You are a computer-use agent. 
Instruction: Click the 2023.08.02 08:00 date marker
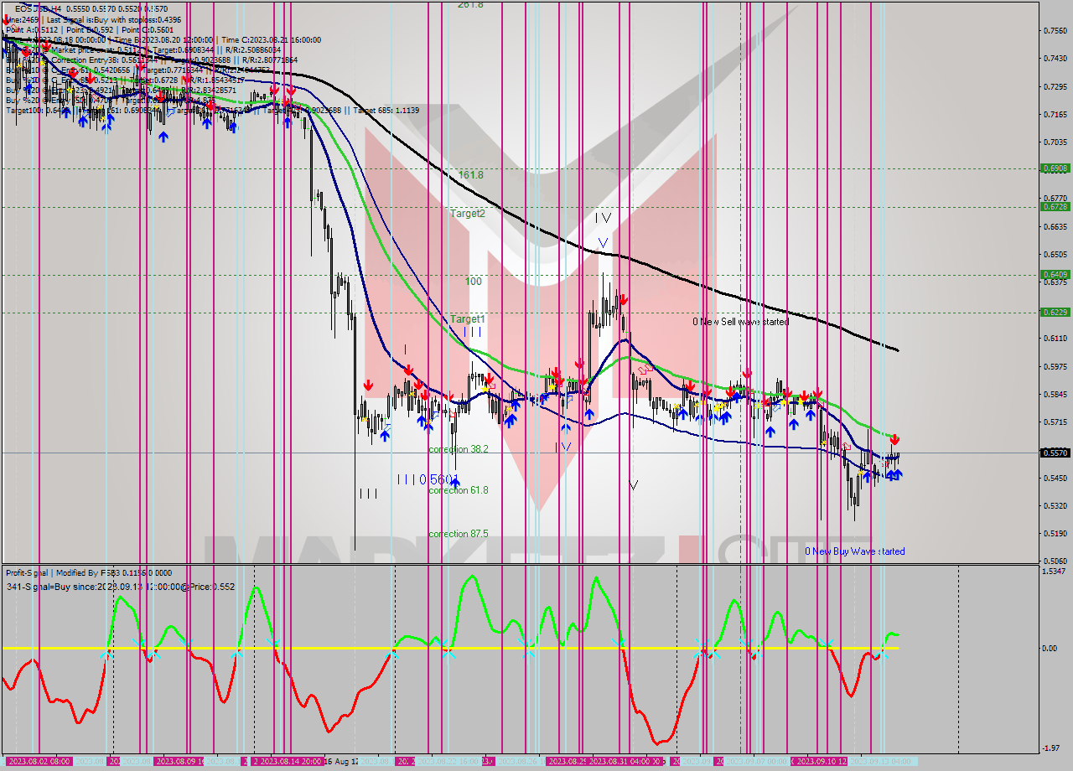pos(39,761)
